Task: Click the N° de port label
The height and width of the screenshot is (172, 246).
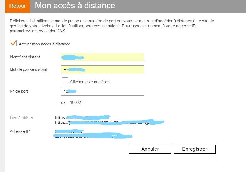Action: tap(19, 91)
